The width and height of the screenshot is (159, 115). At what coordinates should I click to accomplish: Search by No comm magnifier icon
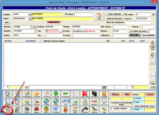point(37,102)
